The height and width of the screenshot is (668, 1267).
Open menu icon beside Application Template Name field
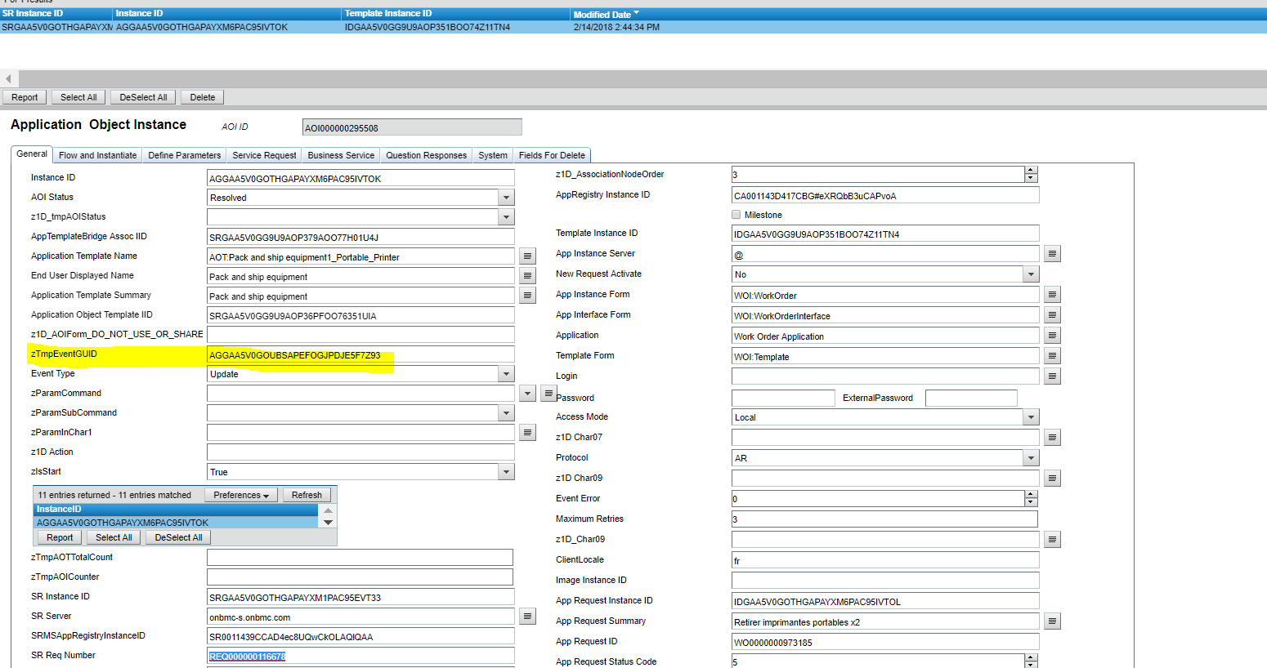(x=528, y=256)
